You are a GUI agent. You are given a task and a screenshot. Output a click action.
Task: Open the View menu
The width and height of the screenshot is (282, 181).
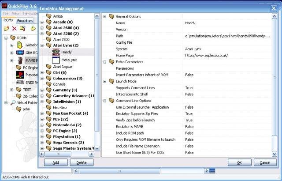tap(16, 13)
